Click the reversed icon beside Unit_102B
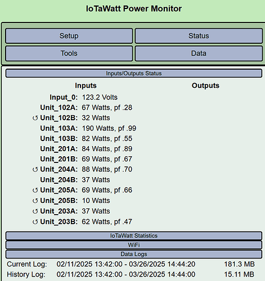Screen dimensions: 265x281 tap(35, 118)
